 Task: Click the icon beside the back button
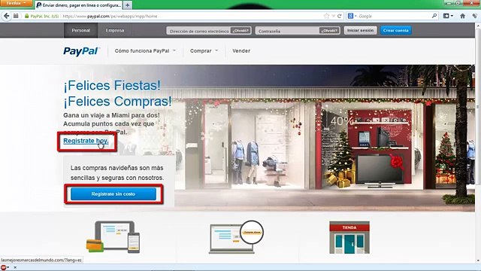click(16, 16)
